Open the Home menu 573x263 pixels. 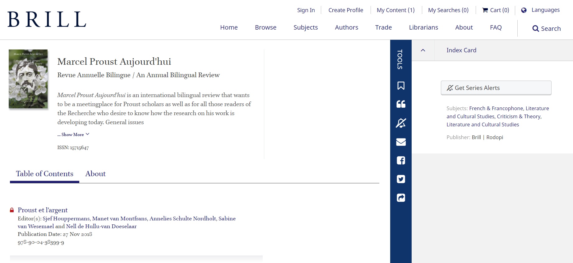click(x=229, y=27)
